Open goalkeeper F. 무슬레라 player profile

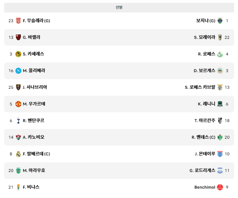[x=36, y=20]
